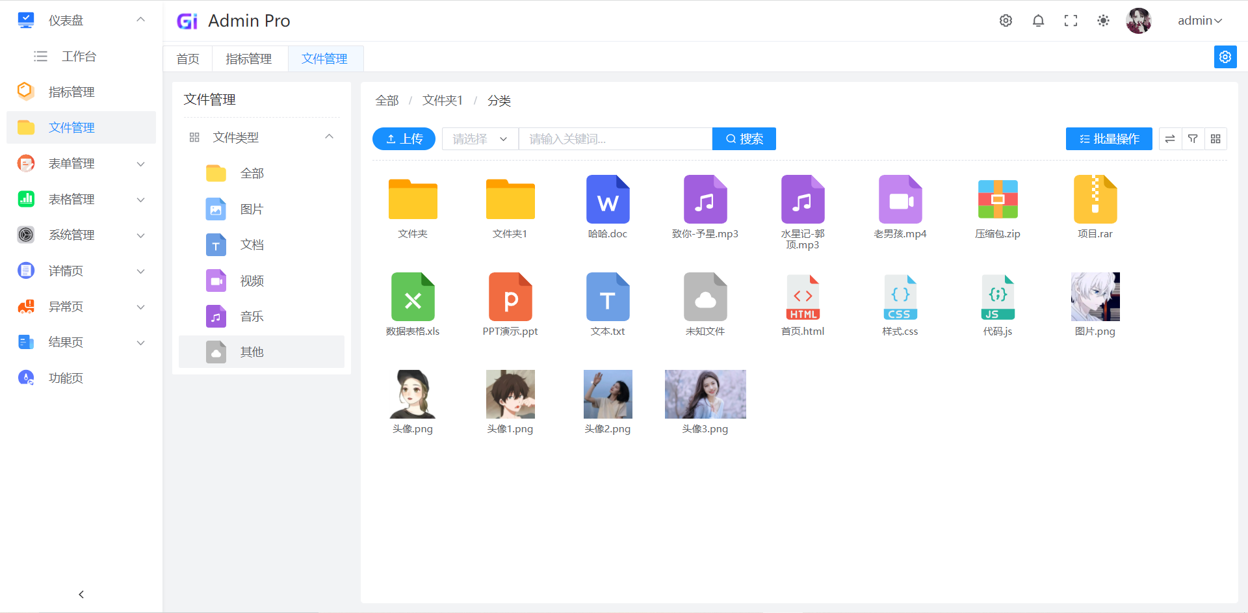Toggle fullscreen mode via header icon

click(1071, 20)
